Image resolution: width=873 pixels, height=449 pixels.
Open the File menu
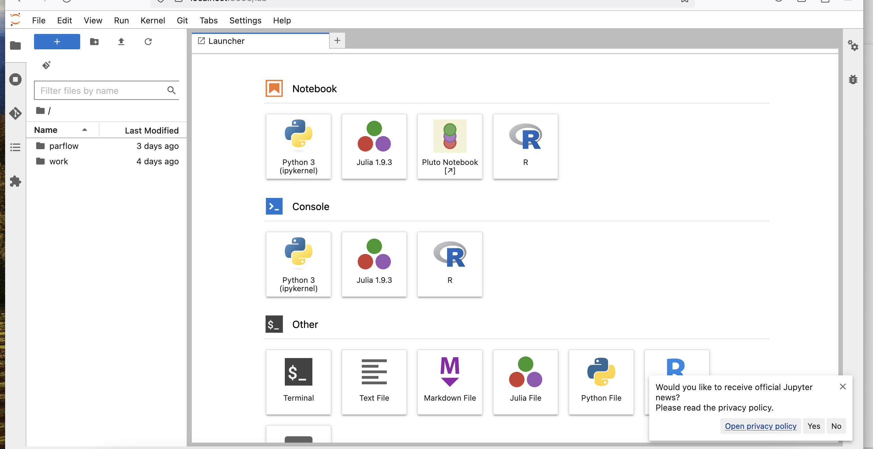click(38, 20)
